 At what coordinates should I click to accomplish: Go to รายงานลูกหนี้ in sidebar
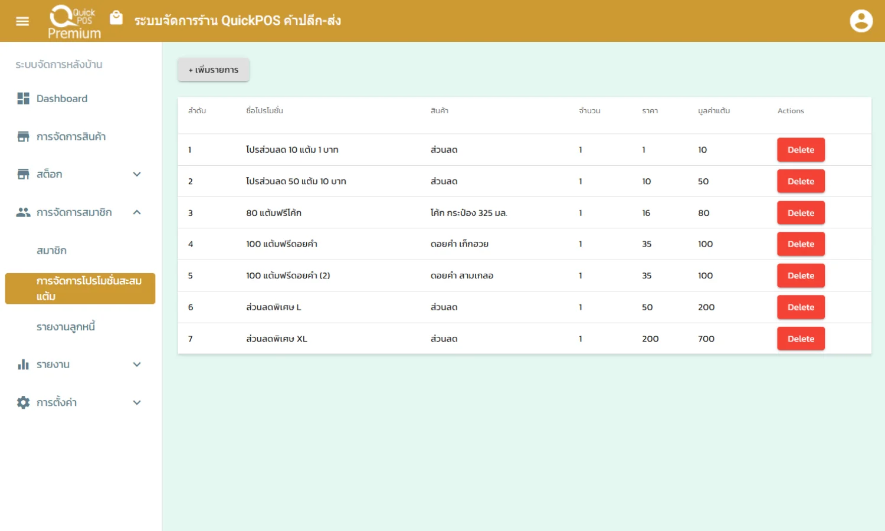pos(65,327)
